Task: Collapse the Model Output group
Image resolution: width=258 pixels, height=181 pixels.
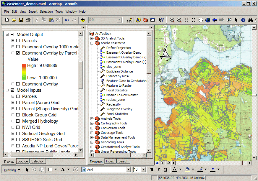Action: pyautogui.click(x=7, y=34)
